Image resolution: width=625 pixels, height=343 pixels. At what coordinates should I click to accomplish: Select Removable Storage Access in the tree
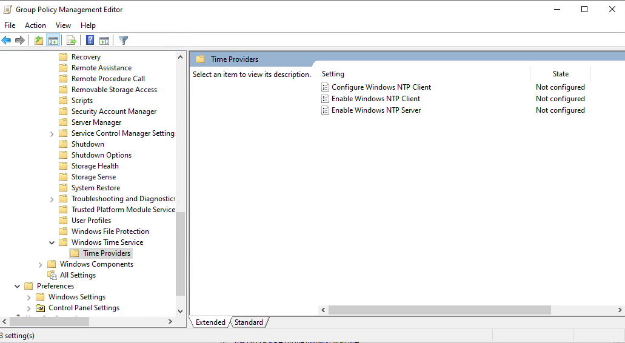(114, 90)
